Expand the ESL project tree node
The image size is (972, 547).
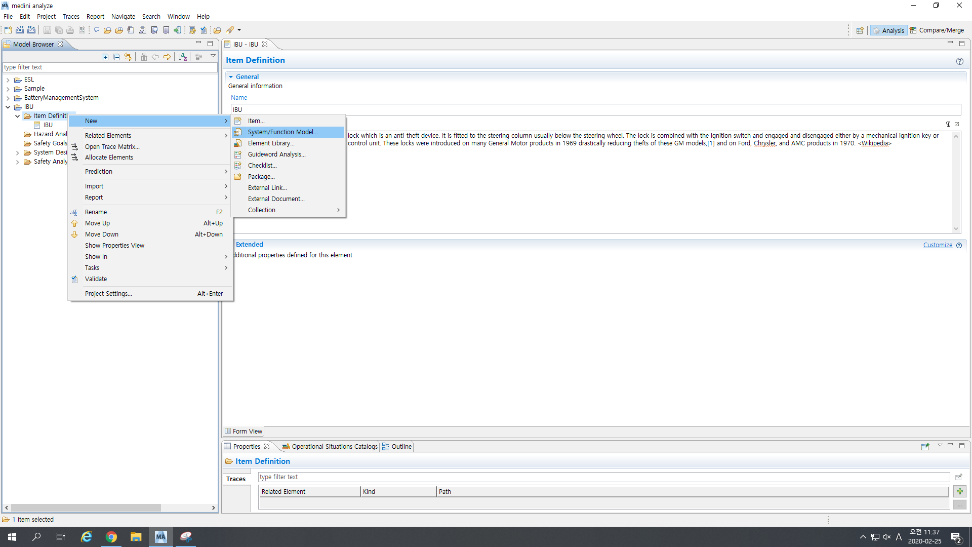pyautogui.click(x=8, y=80)
